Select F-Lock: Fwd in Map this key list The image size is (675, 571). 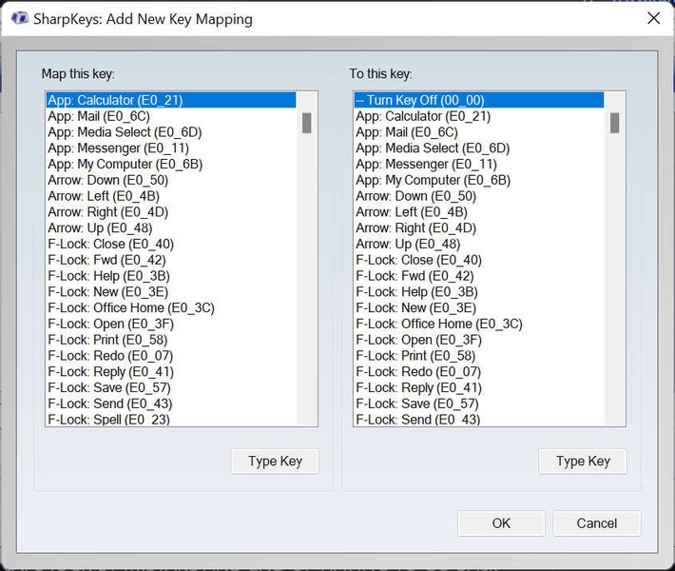point(171,260)
